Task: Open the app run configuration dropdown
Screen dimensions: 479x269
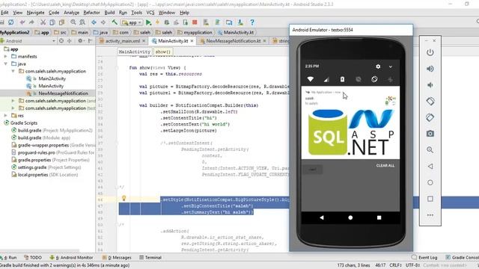Action: pyautogui.click(x=132, y=22)
